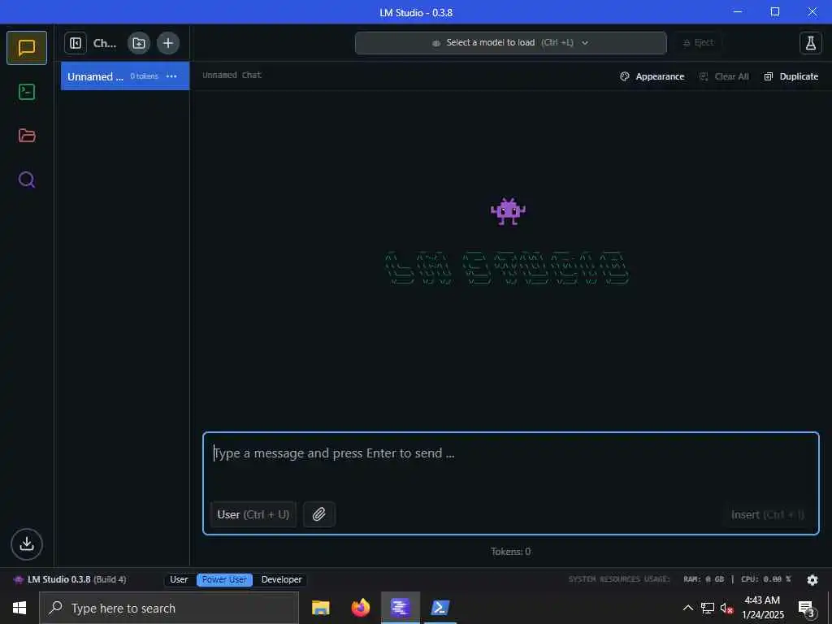Viewport: 832px width, 624px height.
Task: Select the User mode
Action: point(179,579)
